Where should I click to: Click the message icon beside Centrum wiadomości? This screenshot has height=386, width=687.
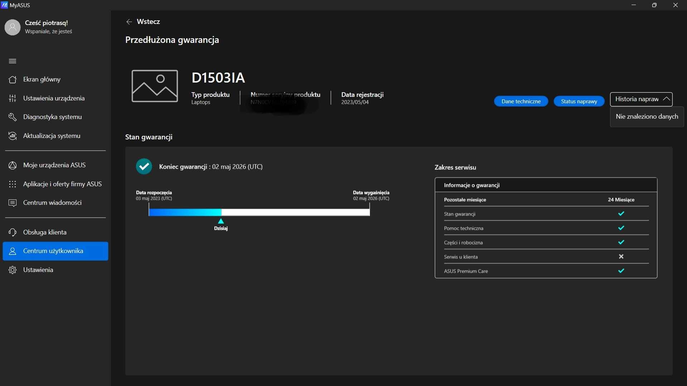pos(13,203)
